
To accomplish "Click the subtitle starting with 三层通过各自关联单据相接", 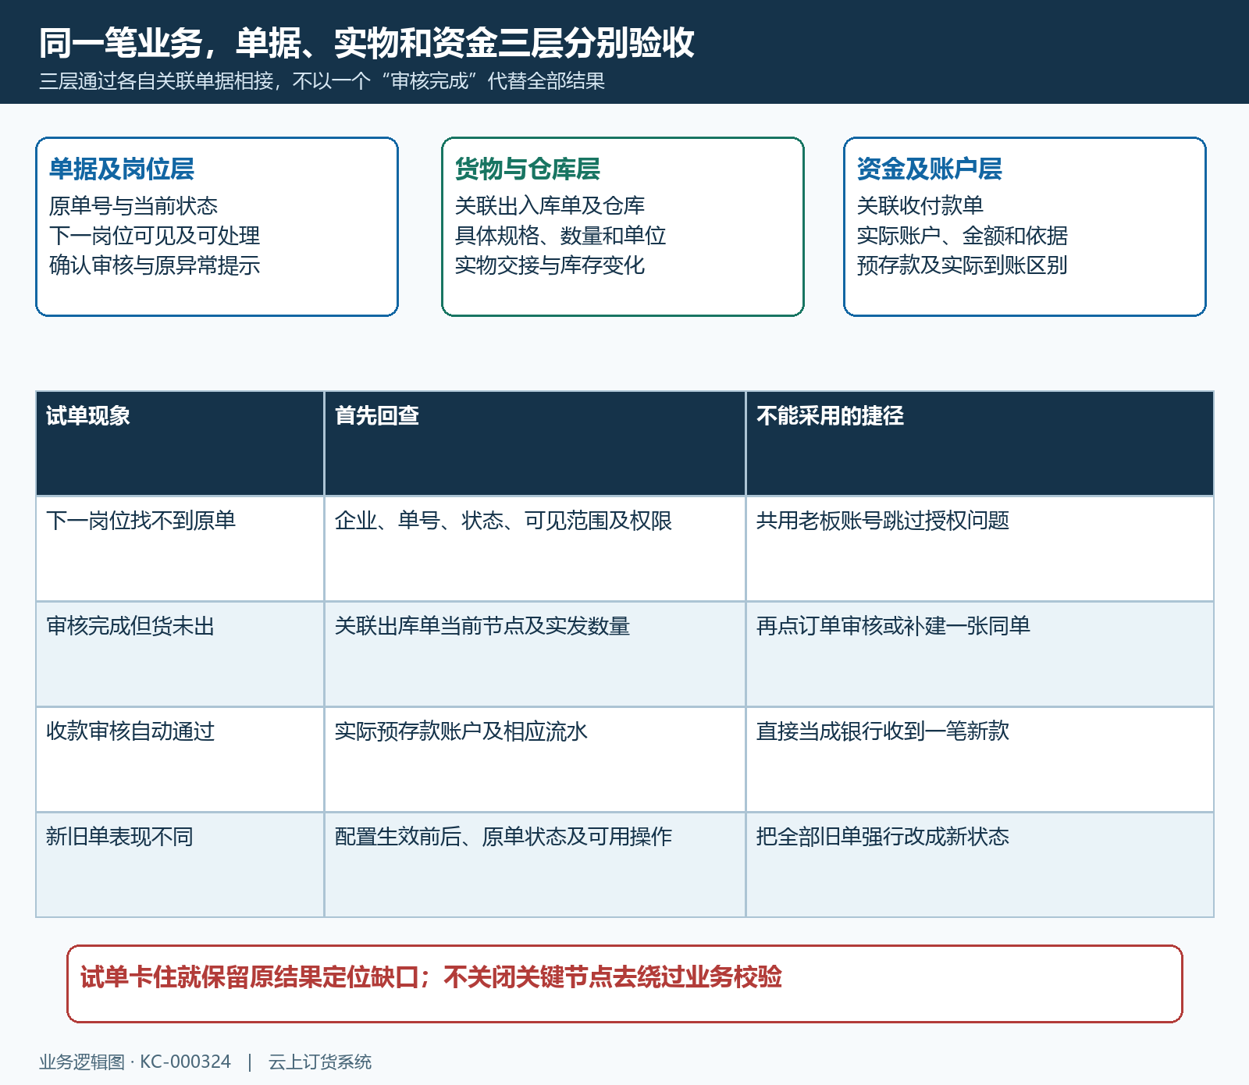I will click(x=322, y=81).
